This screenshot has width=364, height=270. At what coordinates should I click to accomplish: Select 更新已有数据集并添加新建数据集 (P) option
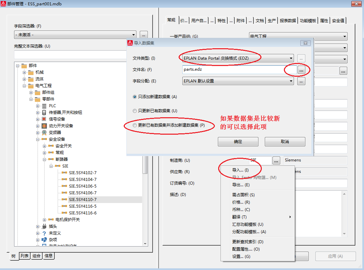[x=135, y=126]
